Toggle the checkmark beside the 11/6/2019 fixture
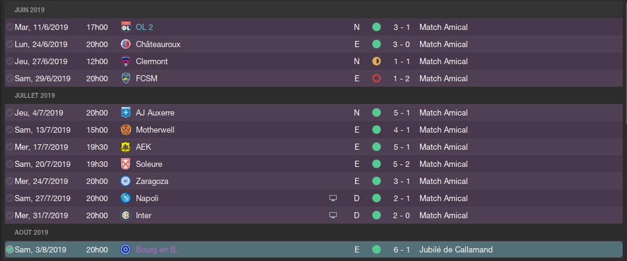 pyautogui.click(x=10, y=27)
